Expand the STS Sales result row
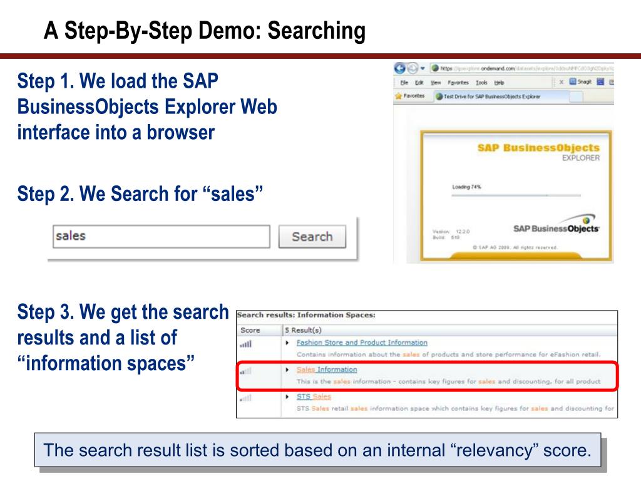The height and width of the screenshot is (481, 641). pos(287,396)
